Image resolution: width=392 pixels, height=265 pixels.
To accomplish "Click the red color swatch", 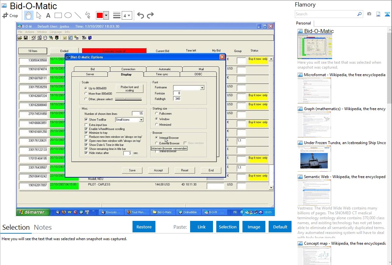I will coord(100,15).
